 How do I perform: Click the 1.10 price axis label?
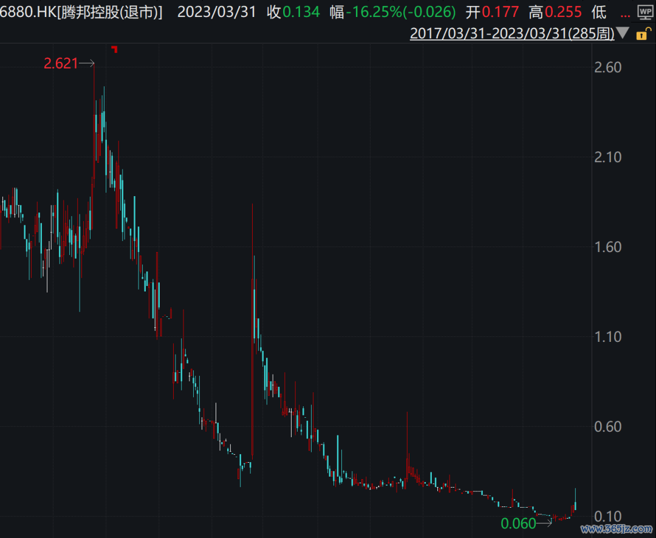click(x=607, y=336)
